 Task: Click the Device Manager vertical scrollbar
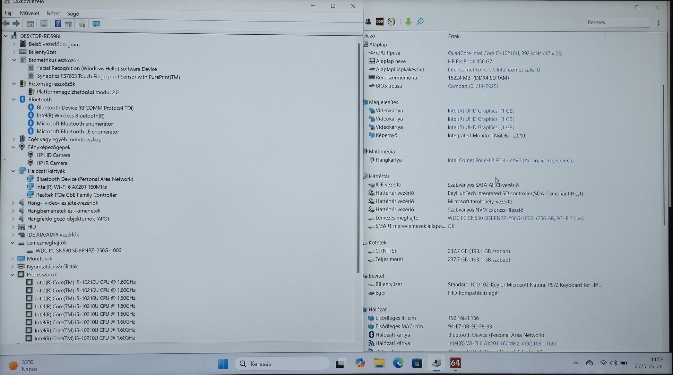pyautogui.click(x=358, y=156)
